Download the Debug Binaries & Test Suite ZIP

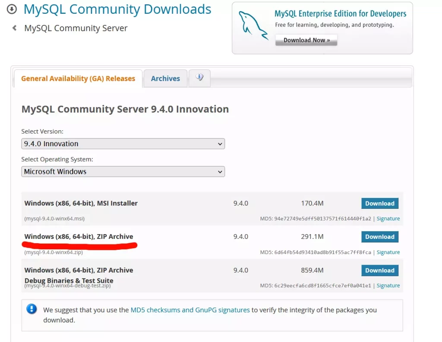coord(379,270)
